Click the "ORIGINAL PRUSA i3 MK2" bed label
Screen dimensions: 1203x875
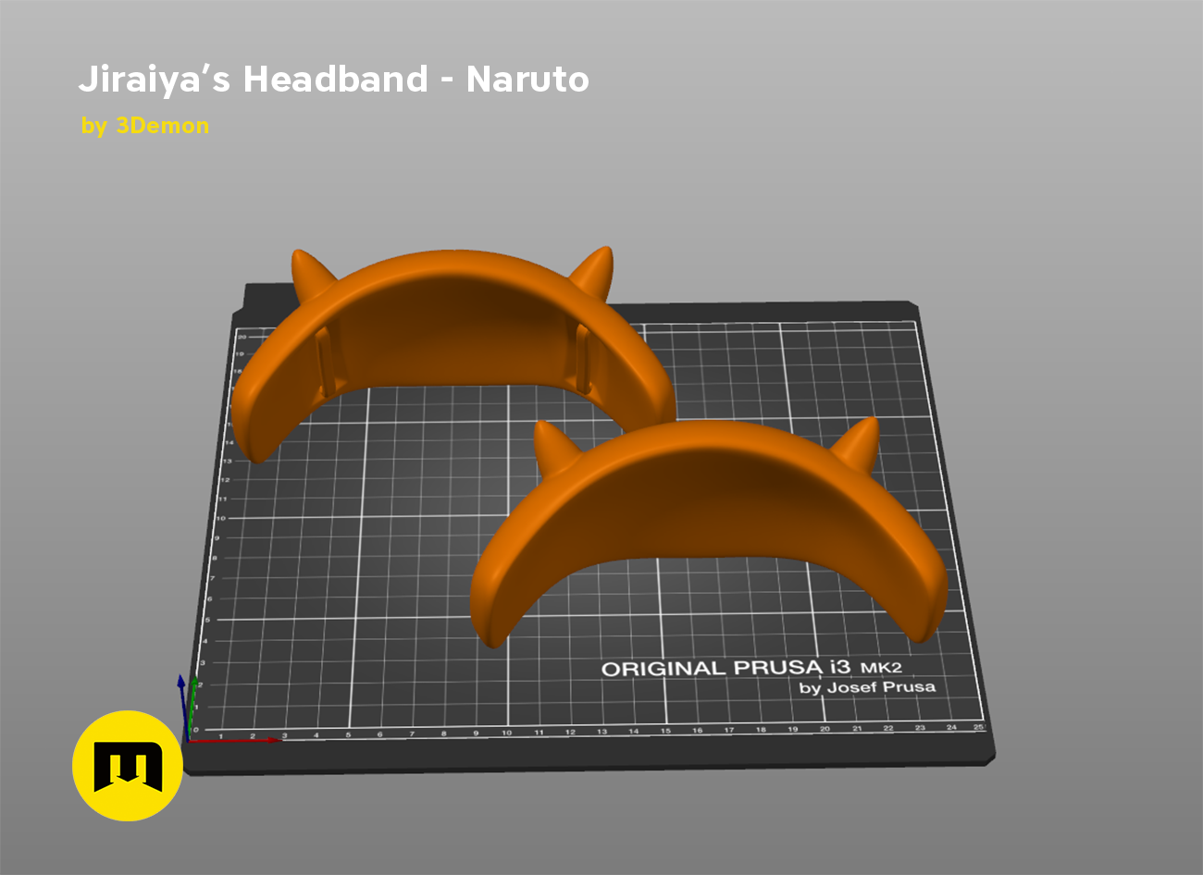[x=751, y=668]
